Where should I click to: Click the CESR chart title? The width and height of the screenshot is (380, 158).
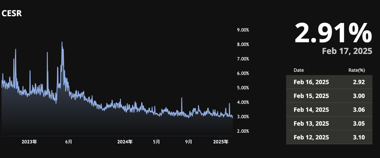pos(12,14)
